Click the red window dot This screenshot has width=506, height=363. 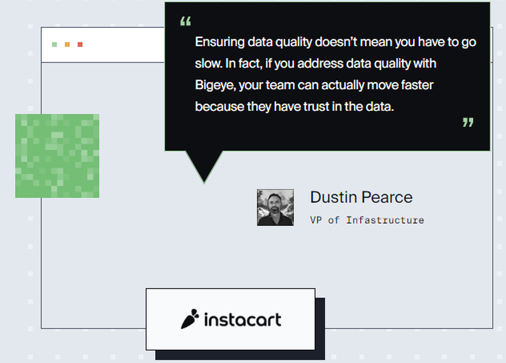point(80,44)
